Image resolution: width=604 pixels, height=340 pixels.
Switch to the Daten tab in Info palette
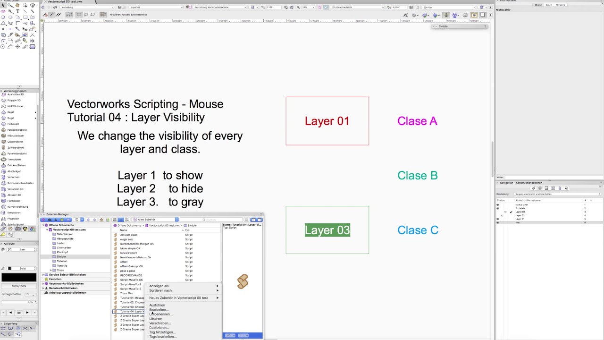549,5
